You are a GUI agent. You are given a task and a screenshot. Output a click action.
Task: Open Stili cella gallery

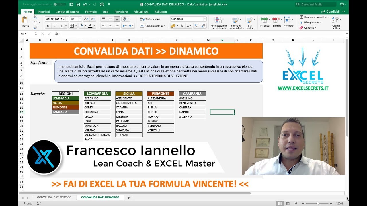[250, 23]
